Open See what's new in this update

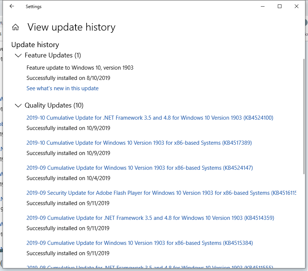(63, 88)
